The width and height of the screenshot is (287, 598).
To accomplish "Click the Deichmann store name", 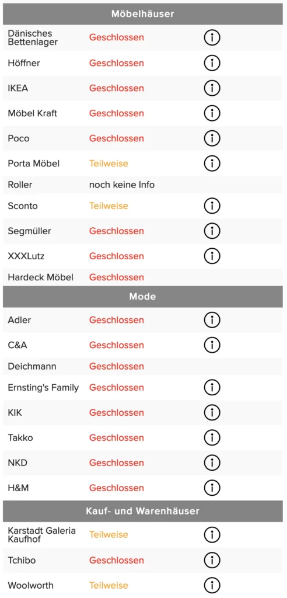I will (x=32, y=367).
